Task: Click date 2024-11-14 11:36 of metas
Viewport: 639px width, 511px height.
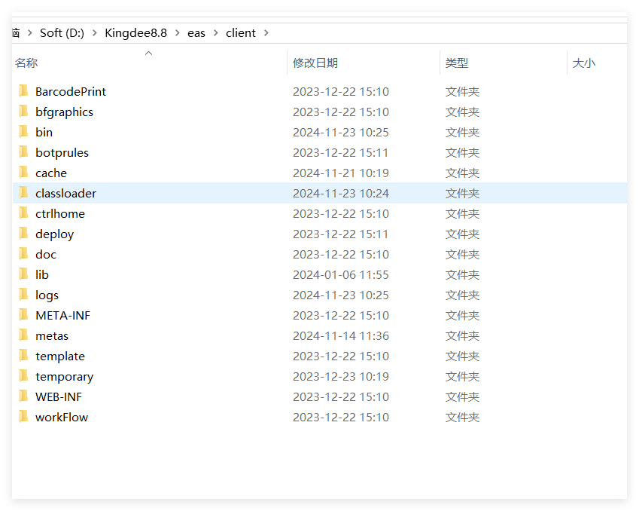Action: click(x=341, y=336)
